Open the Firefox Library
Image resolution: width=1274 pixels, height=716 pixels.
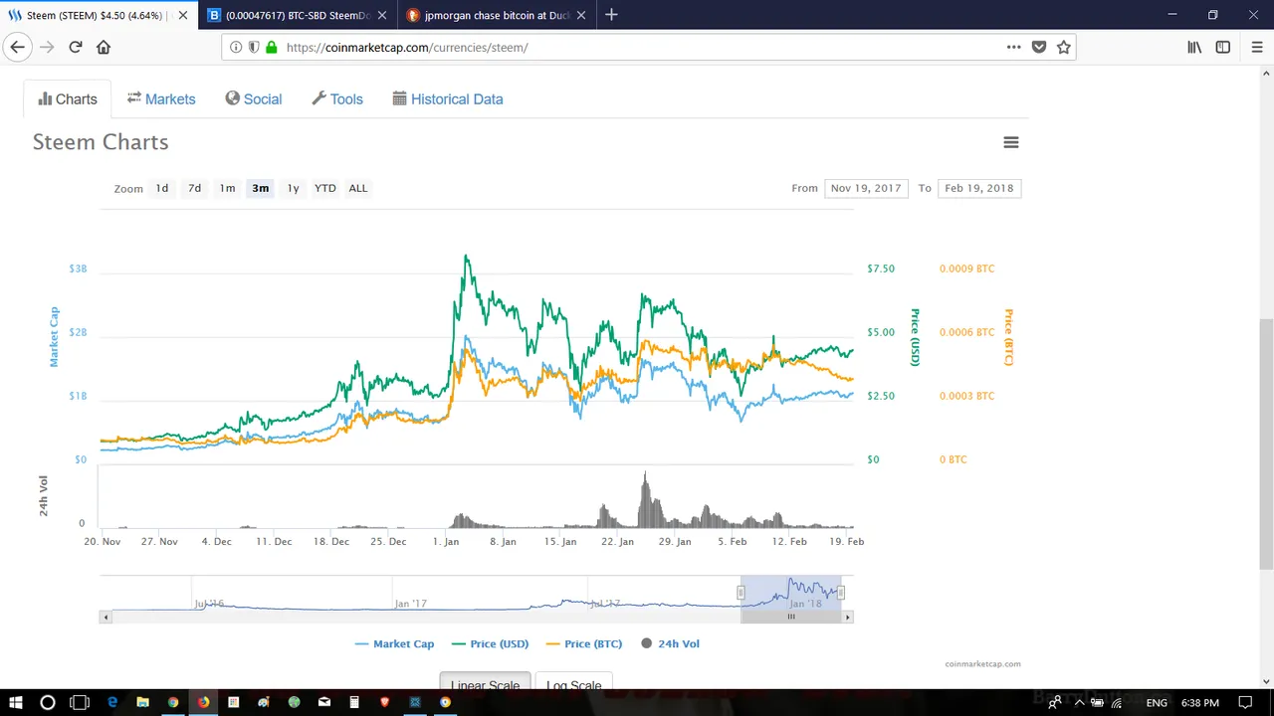point(1194,47)
